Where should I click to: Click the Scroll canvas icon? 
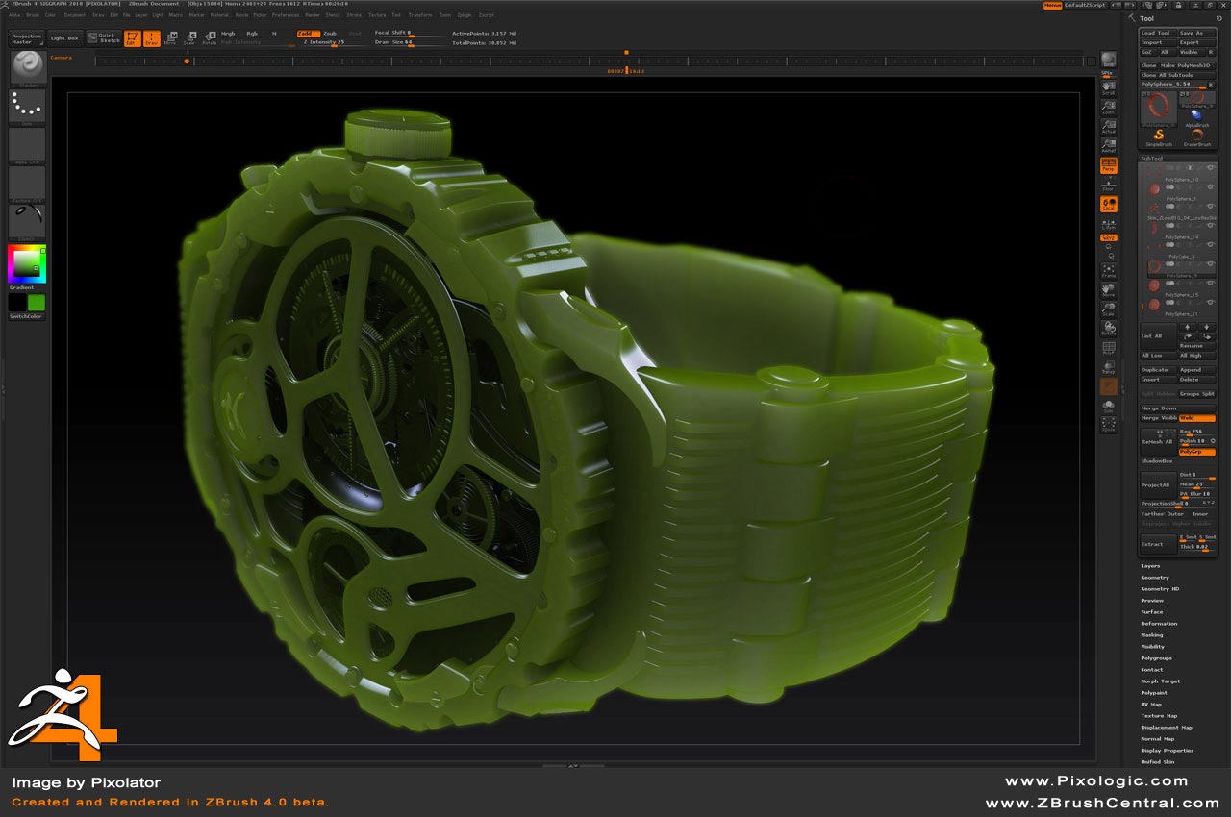click(x=1109, y=87)
